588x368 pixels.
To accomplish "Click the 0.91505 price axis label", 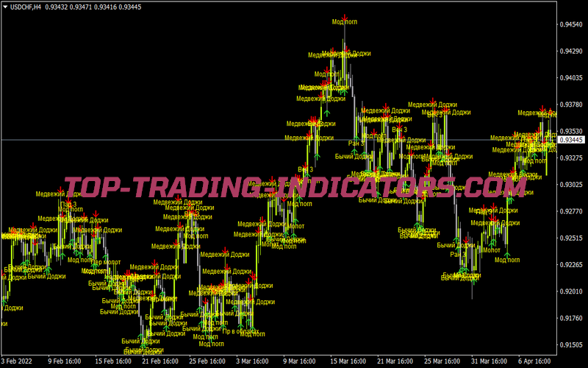I will click(x=571, y=344).
